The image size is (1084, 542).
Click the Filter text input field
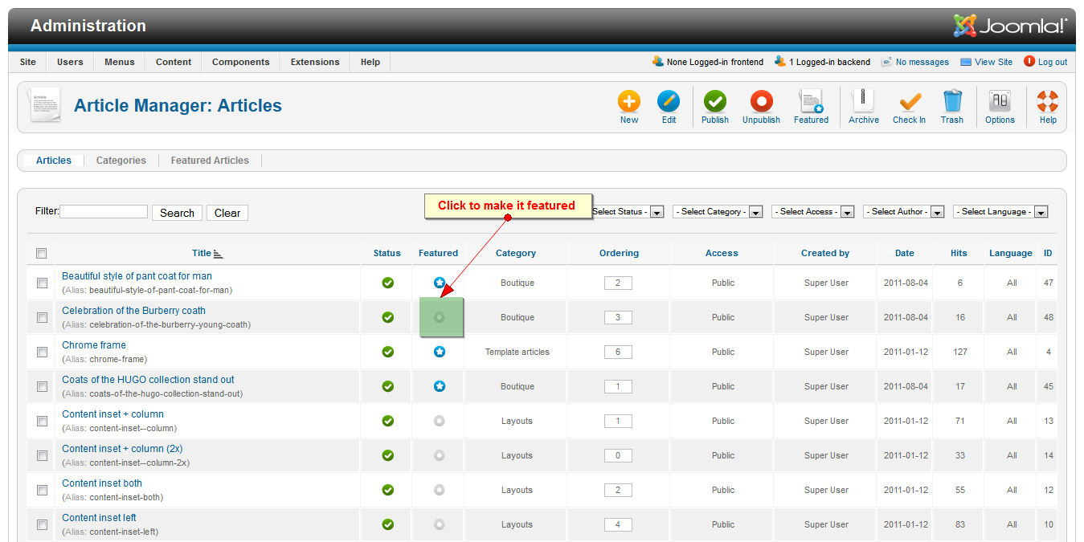point(104,212)
